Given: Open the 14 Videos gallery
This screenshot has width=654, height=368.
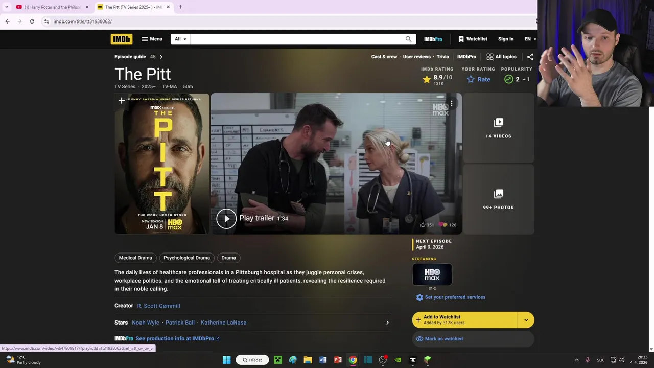Looking at the screenshot, I should pos(499,128).
